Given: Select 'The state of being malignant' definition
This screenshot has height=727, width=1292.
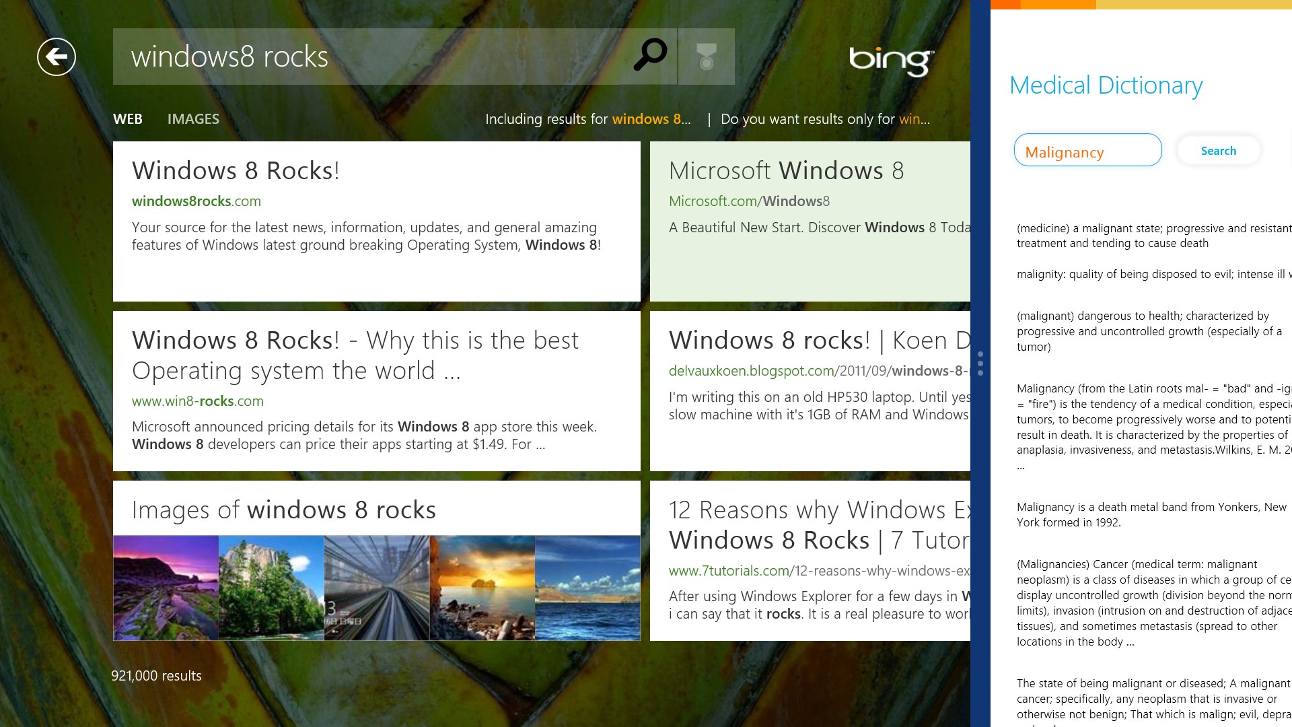Looking at the screenshot, I should point(1154,701).
